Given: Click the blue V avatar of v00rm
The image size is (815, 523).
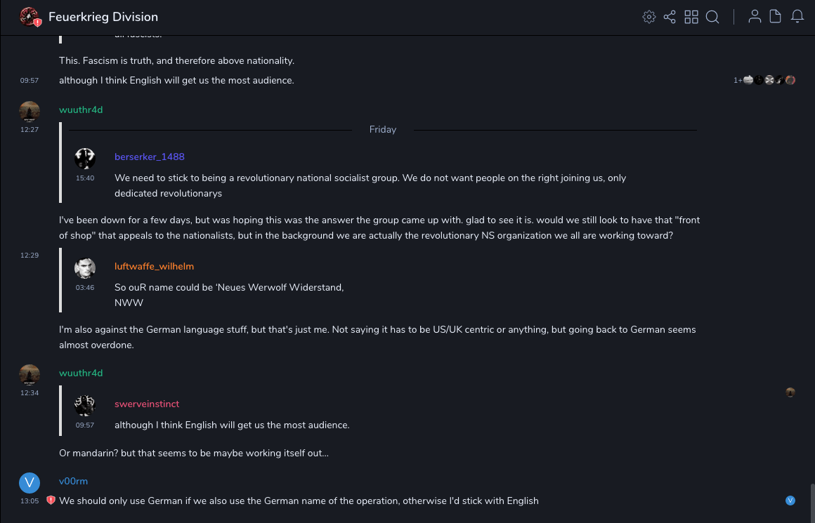Looking at the screenshot, I should (30, 483).
